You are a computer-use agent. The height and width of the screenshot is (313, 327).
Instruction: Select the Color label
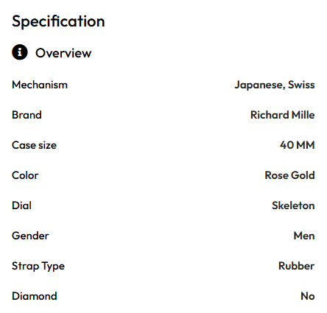tap(25, 175)
